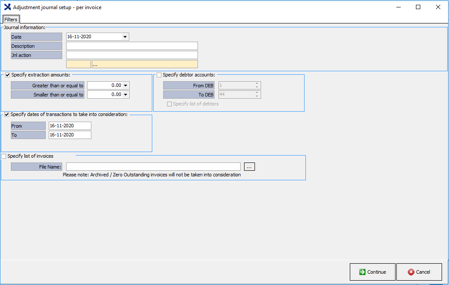The height and width of the screenshot is (285, 449).
Task: Click the Description input field
Action: pyautogui.click(x=132, y=46)
